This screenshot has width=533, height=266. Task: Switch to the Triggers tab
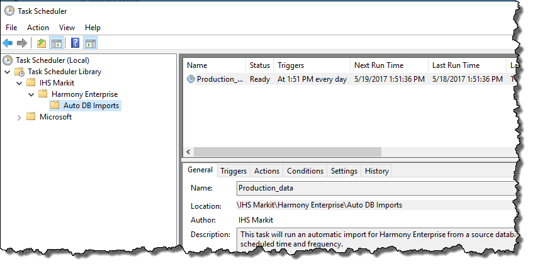[233, 171]
